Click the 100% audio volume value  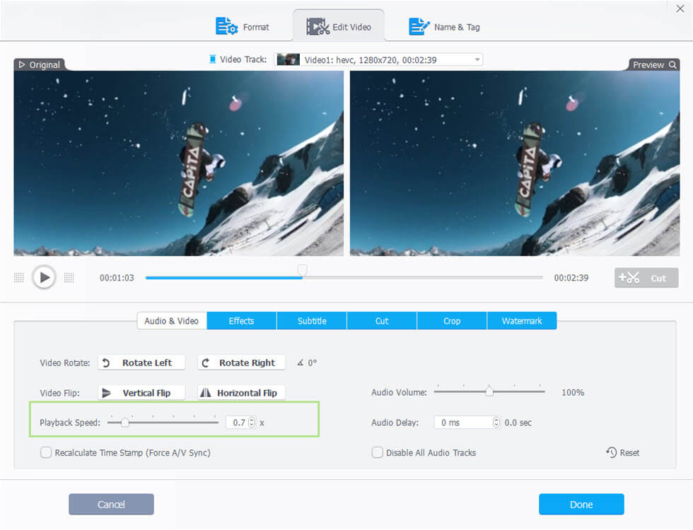pyautogui.click(x=573, y=392)
